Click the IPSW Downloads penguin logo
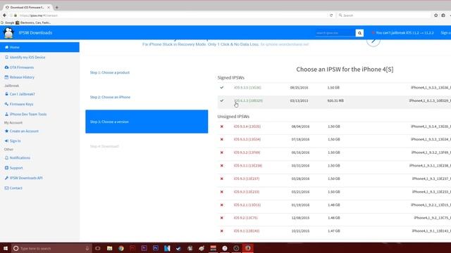Image resolution: width=451 pixels, height=253 pixels. point(8,33)
